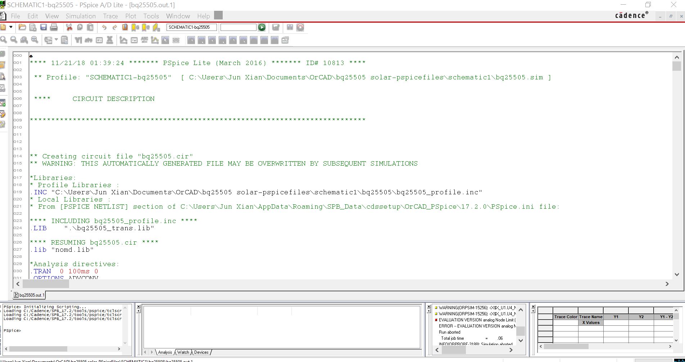
Task: Click the zoom fit magnifier icon
Action: (35, 40)
